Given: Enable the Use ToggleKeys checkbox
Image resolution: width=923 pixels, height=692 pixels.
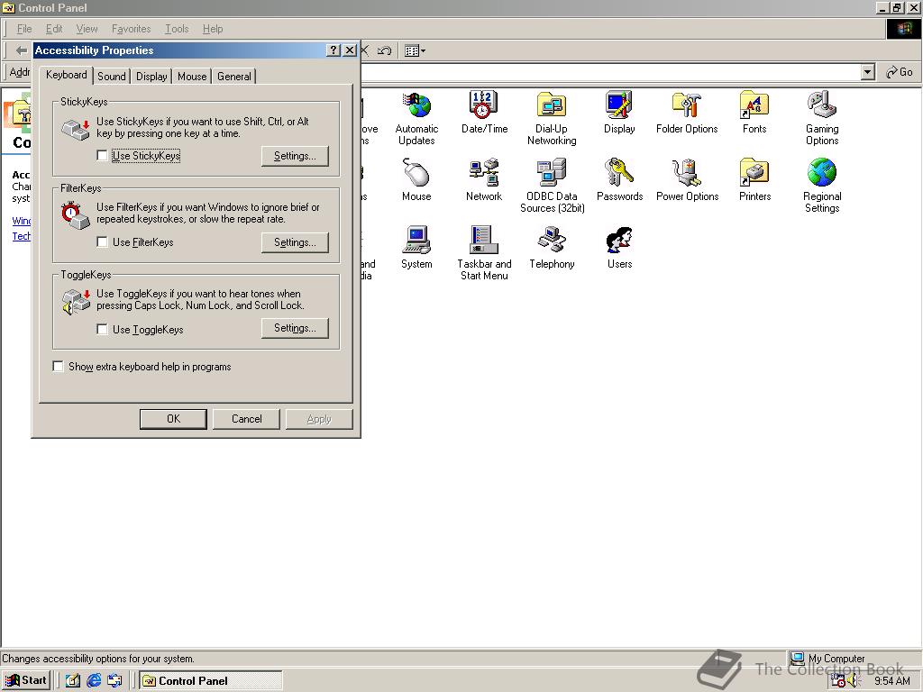Looking at the screenshot, I should pos(102,329).
